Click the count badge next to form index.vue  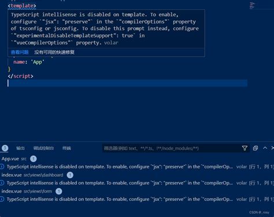59,191
